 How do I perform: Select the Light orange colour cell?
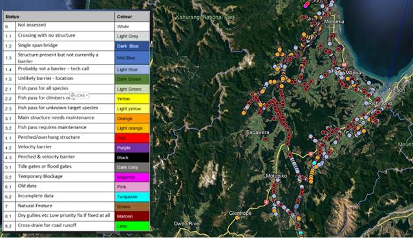coord(132,128)
